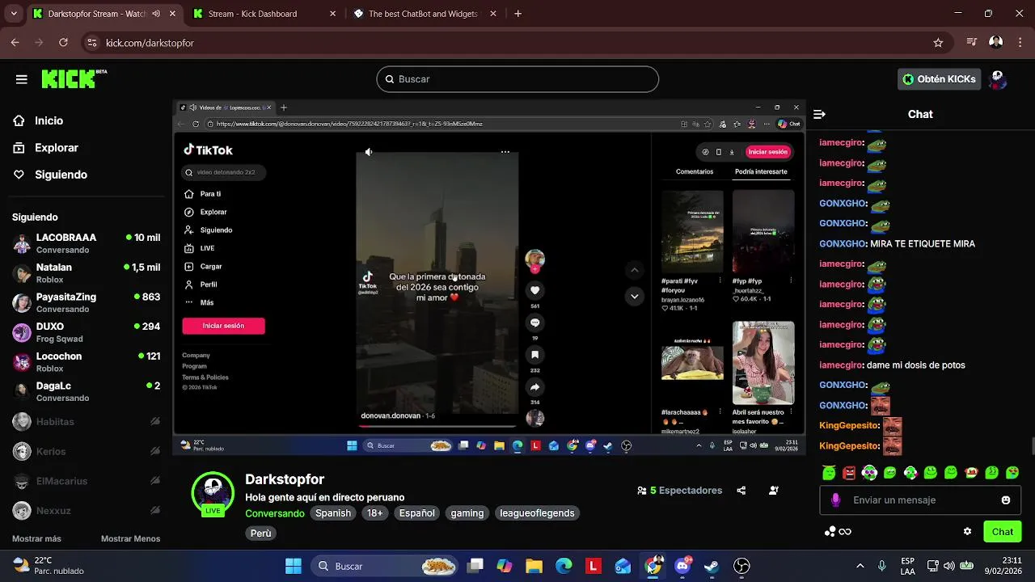
Task: Open File Explorer from the taskbar
Action: pyautogui.click(x=534, y=566)
